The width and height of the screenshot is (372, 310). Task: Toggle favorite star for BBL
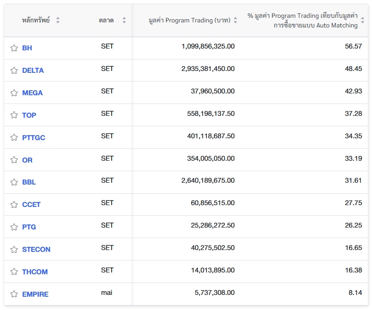click(x=14, y=182)
